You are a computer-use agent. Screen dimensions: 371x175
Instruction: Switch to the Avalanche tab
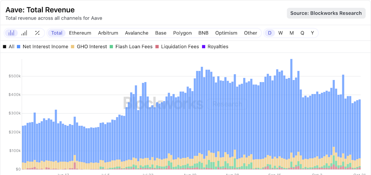click(x=137, y=33)
